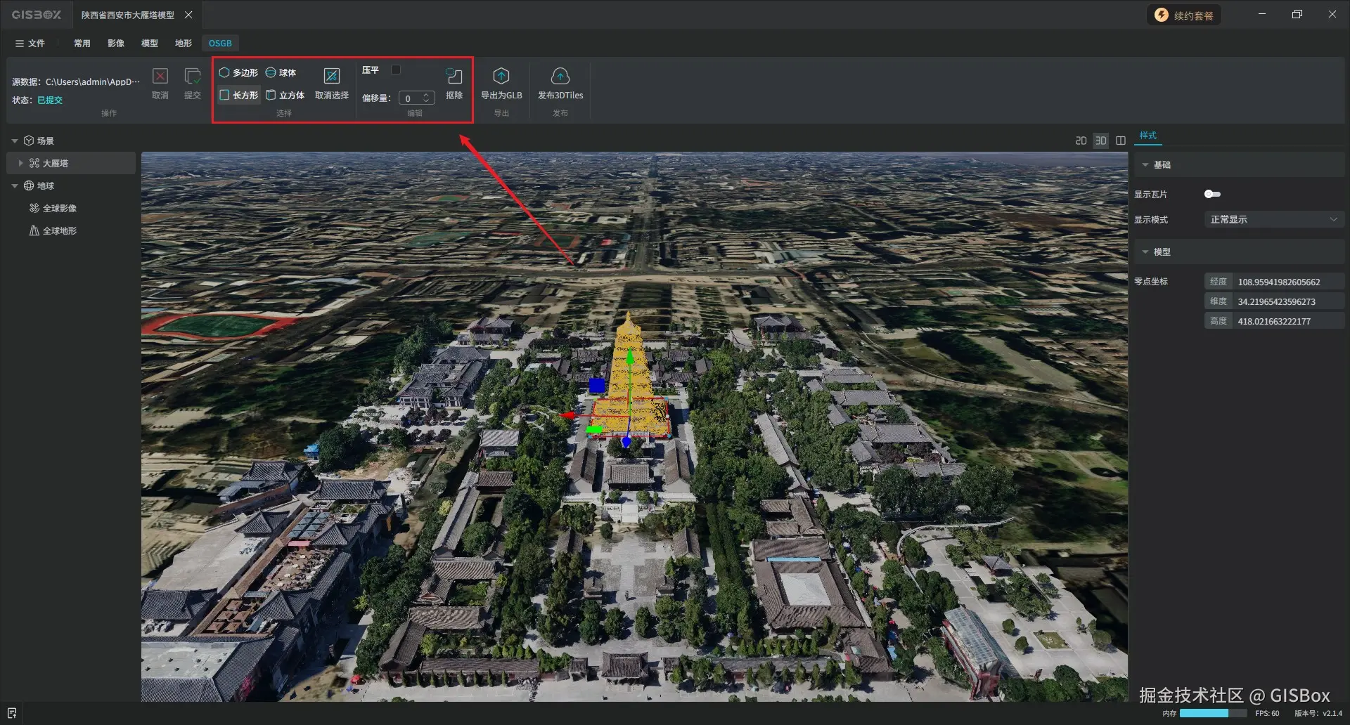Switch the viewport to 2D mode

point(1081,141)
